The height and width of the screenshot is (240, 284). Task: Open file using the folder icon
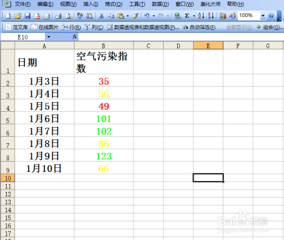18,16
